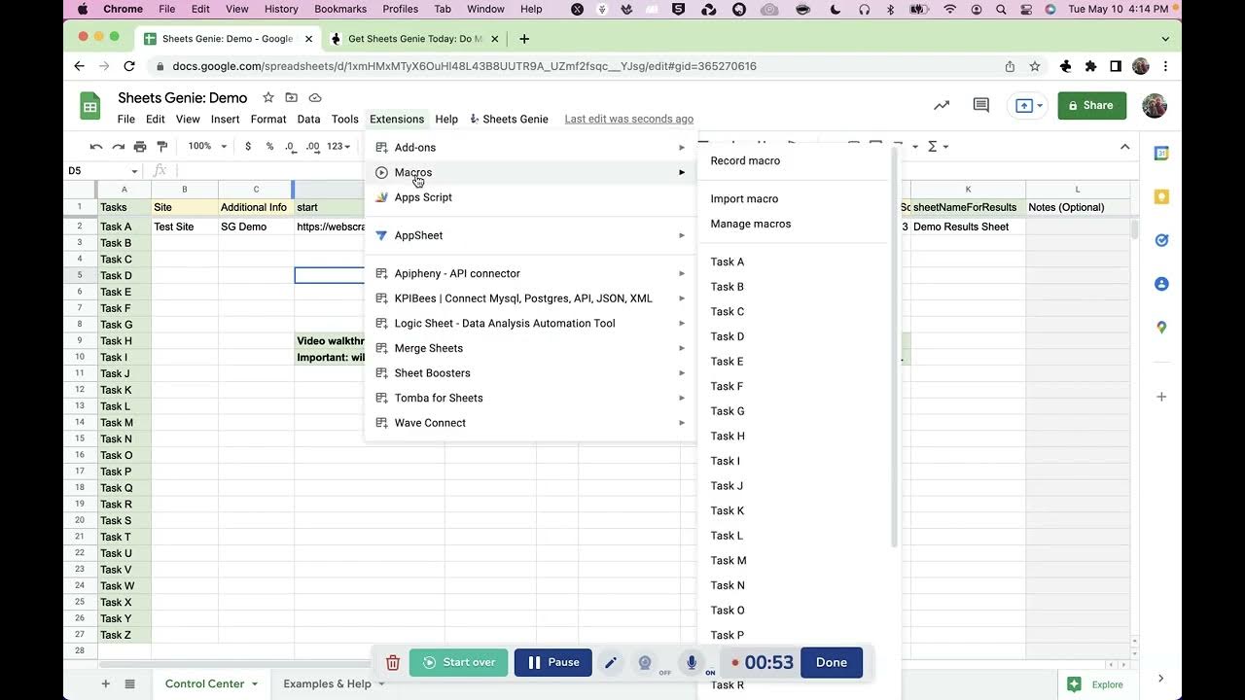
Task: Click the Explore button
Action: tap(1095, 684)
